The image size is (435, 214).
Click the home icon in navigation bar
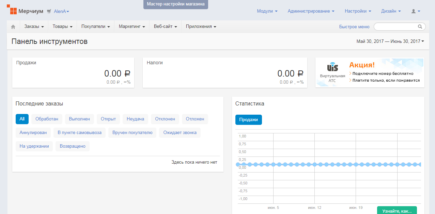click(13, 27)
